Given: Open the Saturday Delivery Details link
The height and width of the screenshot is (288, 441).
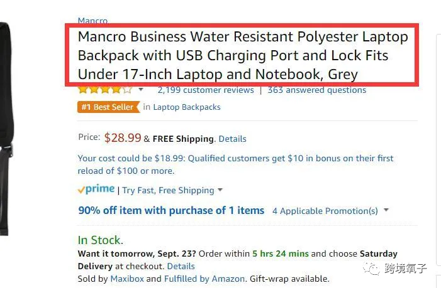Looking at the screenshot, I should (181, 266).
